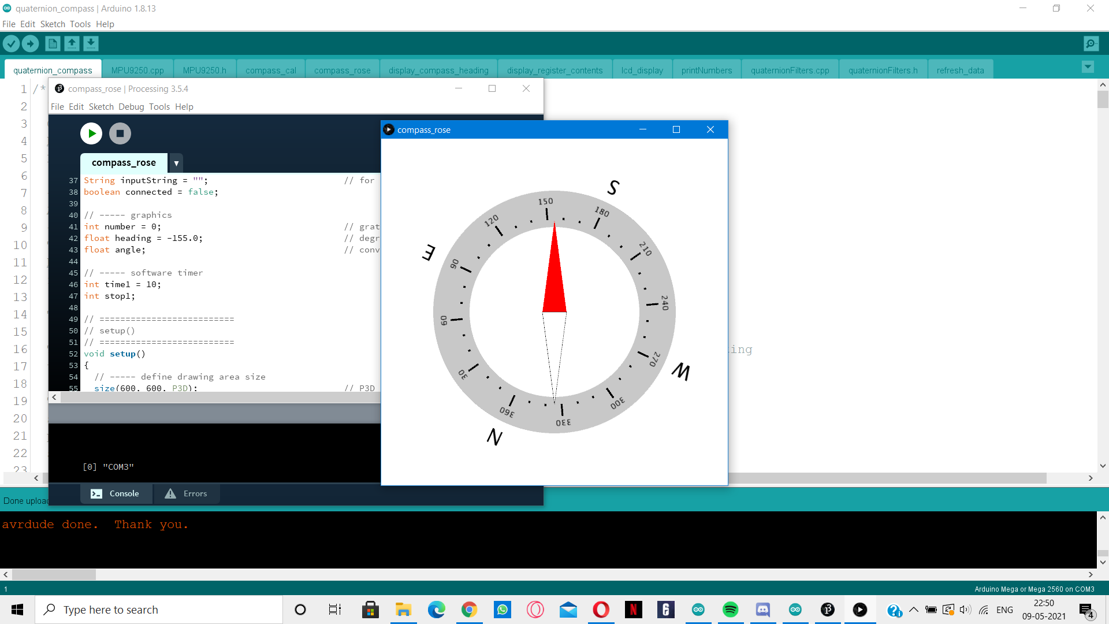The width and height of the screenshot is (1109, 624).
Task: Select the Console panel button
Action: (116, 493)
